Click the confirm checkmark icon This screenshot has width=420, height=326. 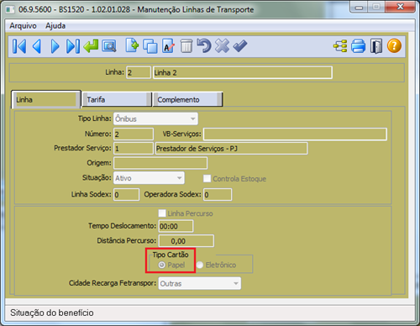[240, 46]
